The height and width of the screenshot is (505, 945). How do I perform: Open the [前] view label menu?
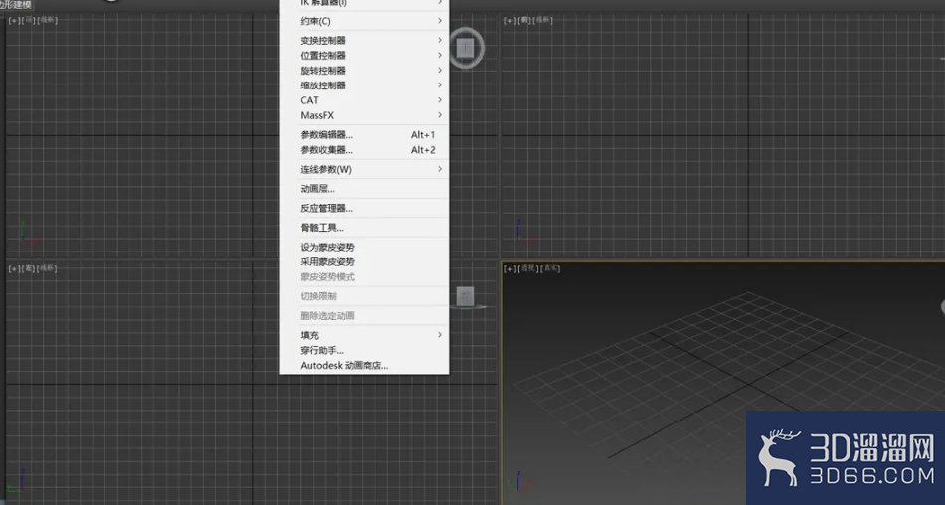point(524,21)
